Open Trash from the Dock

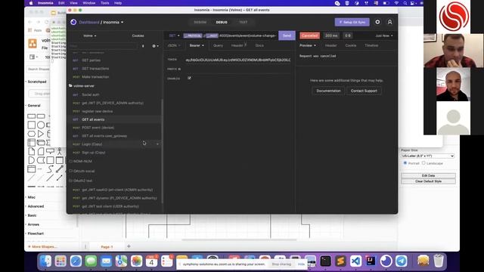[x=439, y=261]
